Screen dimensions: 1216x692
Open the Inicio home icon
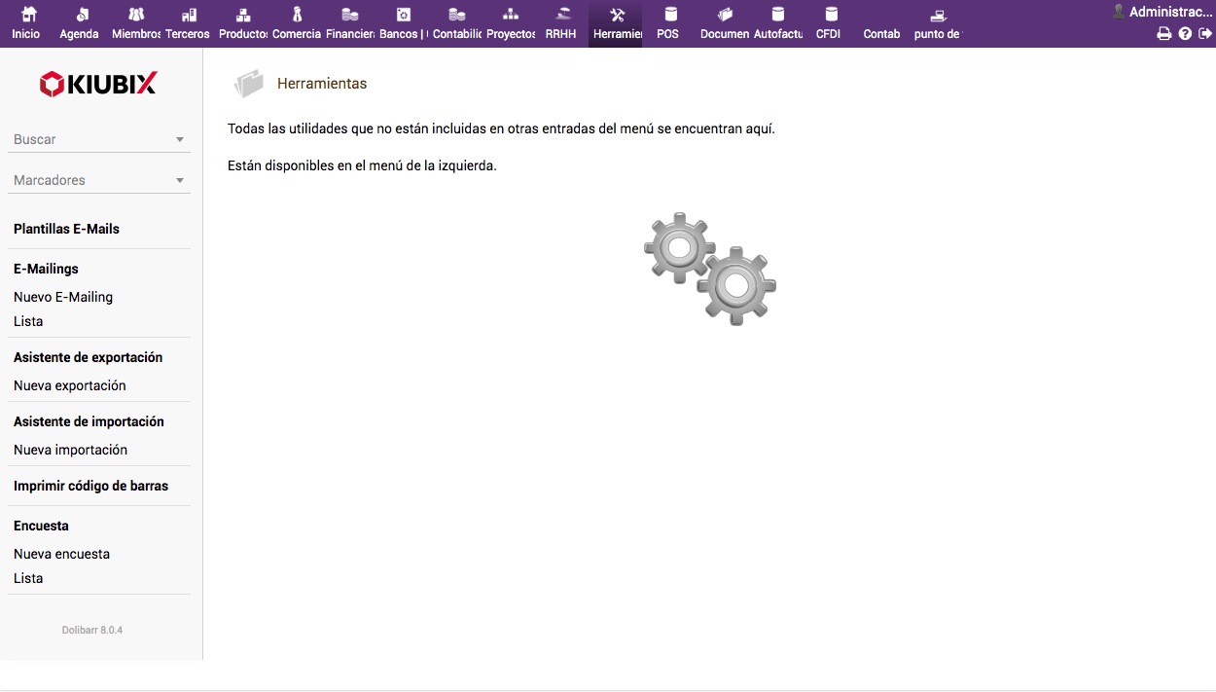(x=27, y=16)
